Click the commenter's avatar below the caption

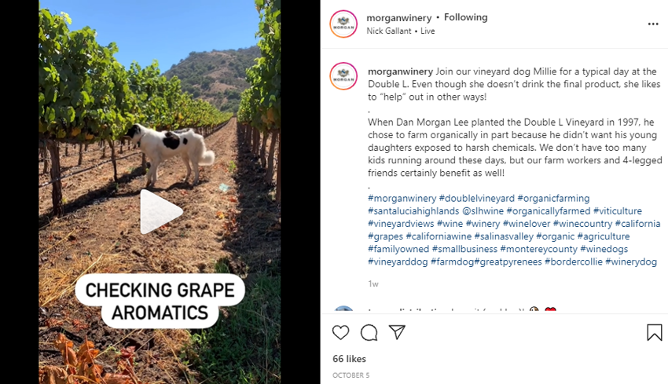coord(343,311)
